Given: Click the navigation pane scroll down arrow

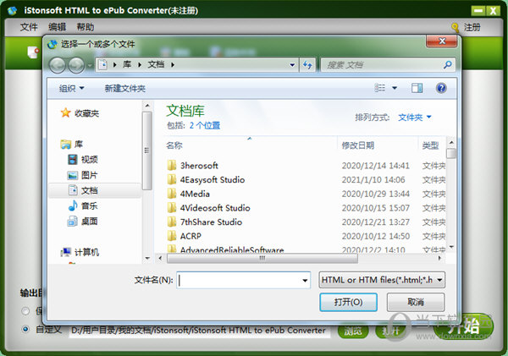Looking at the screenshot, I should pyautogui.click(x=147, y=258).
